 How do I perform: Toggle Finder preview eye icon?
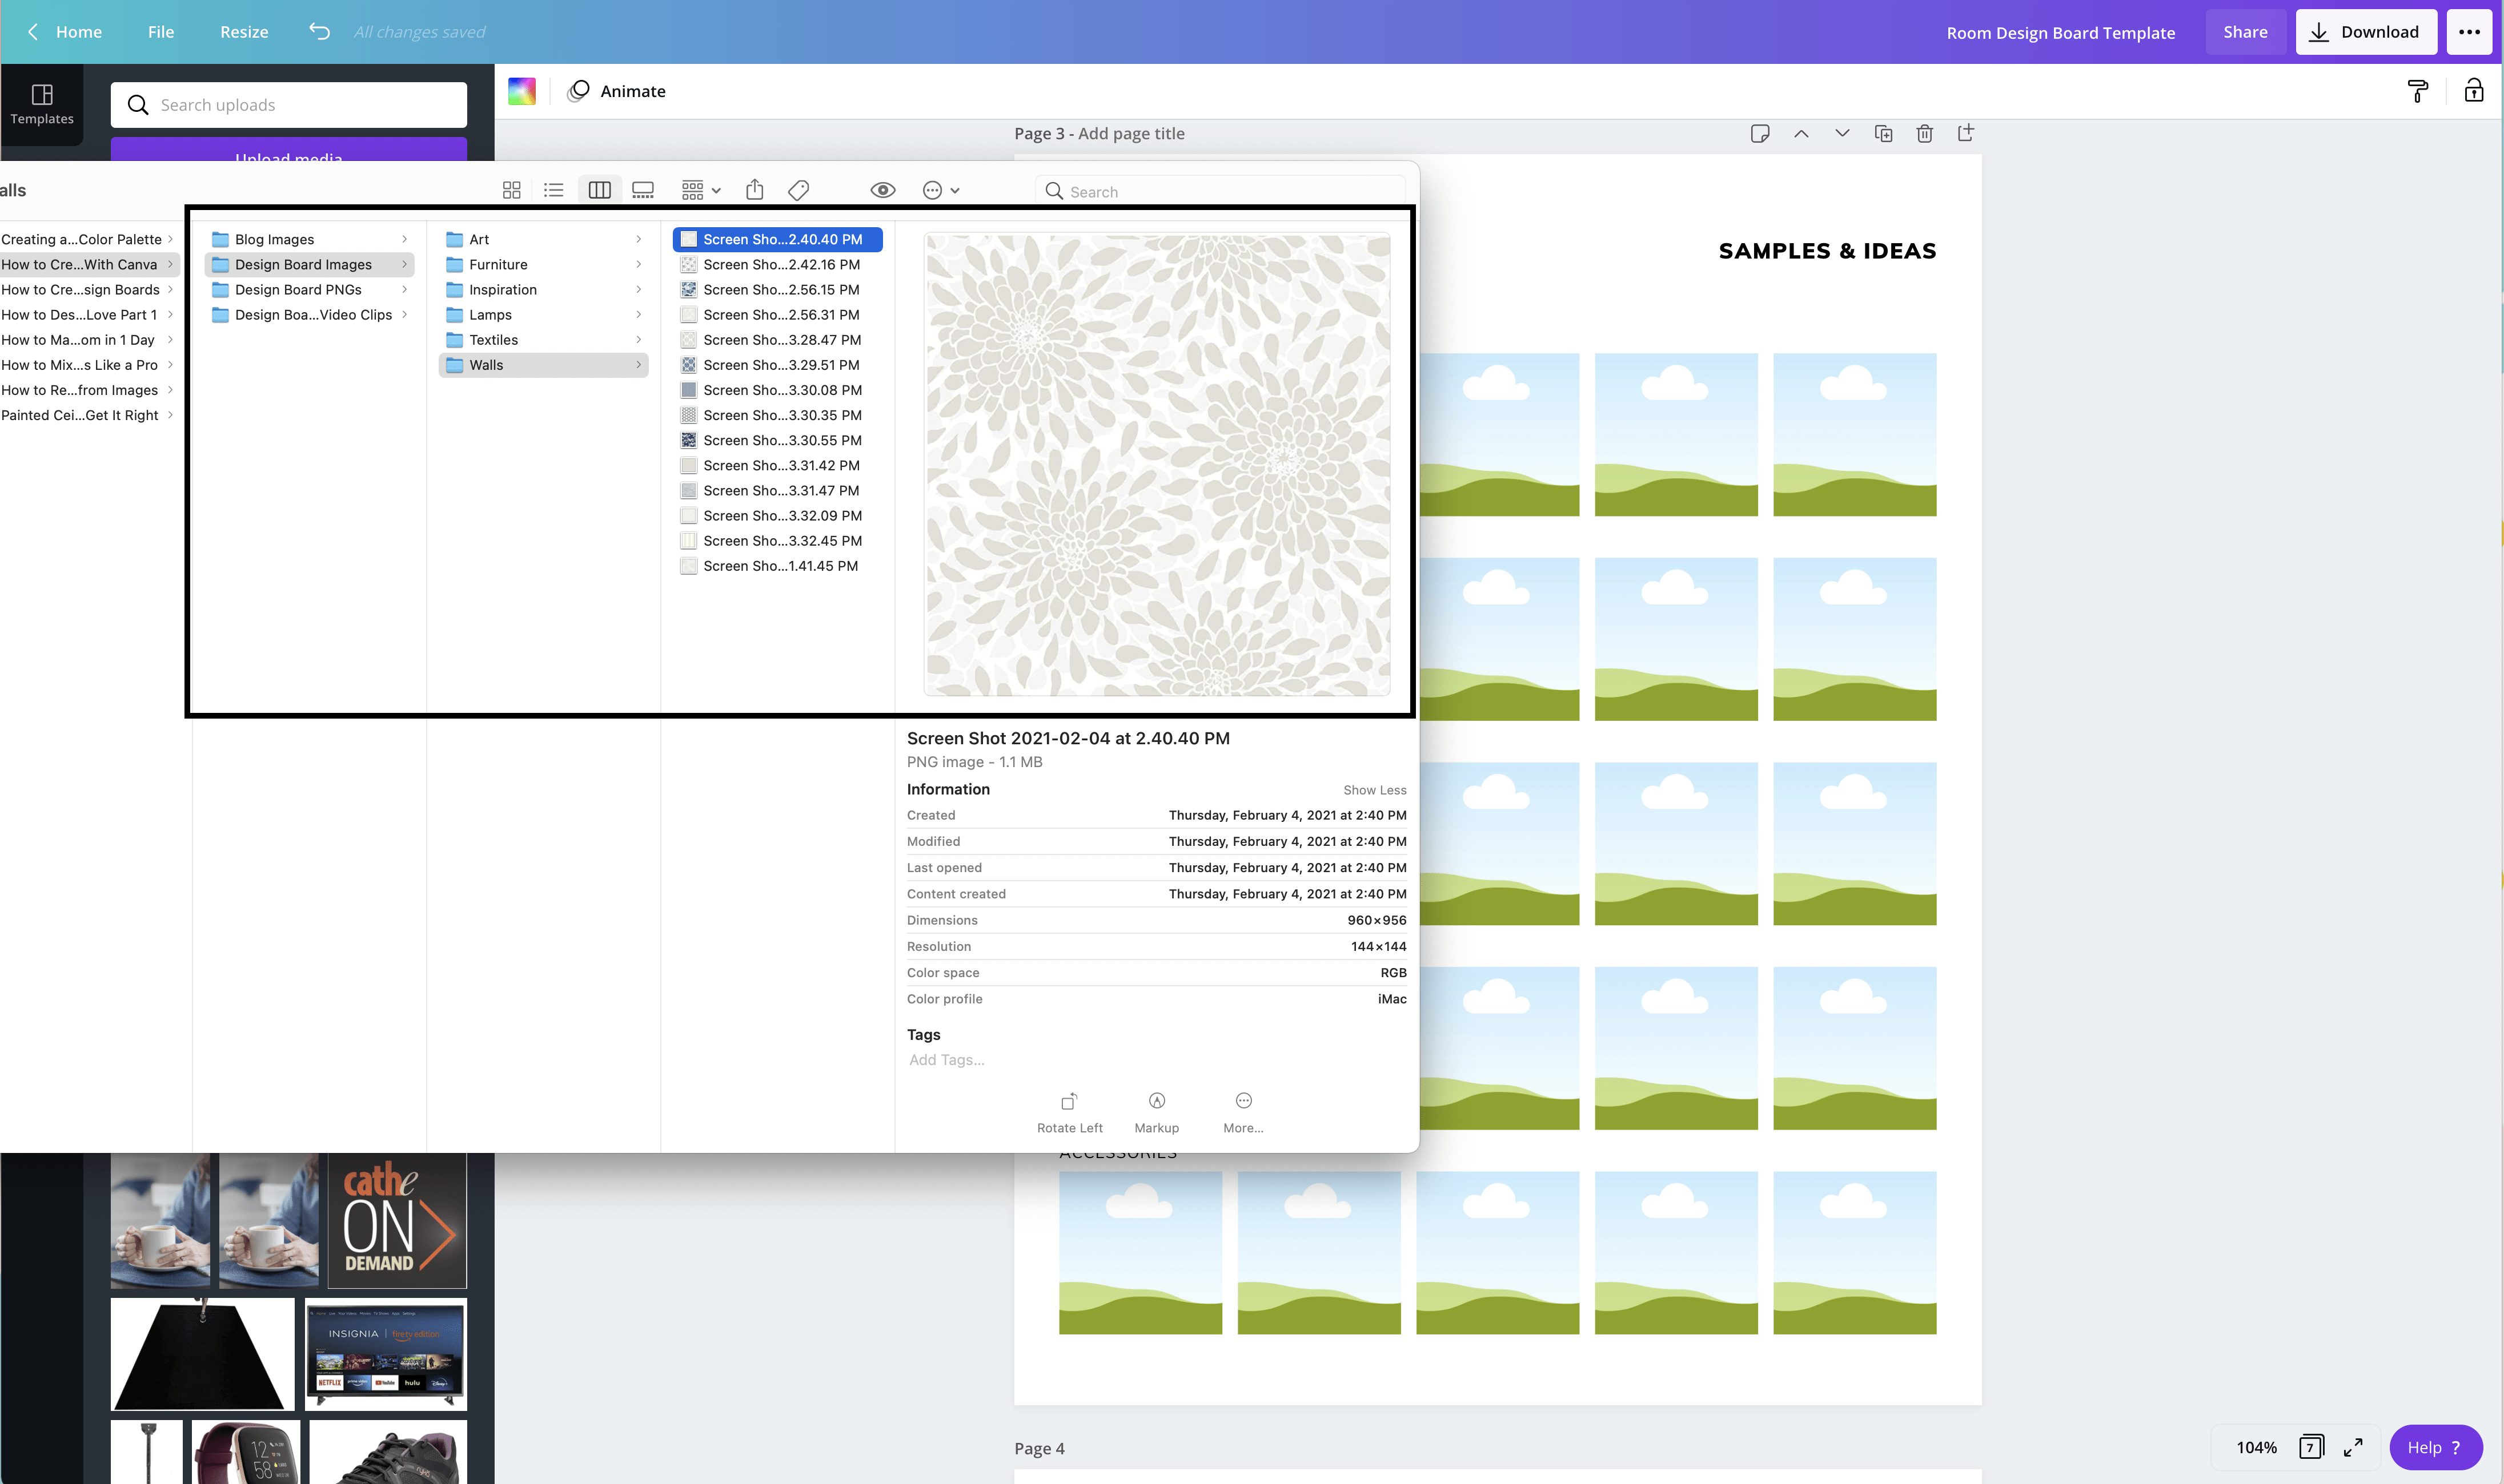882,190
